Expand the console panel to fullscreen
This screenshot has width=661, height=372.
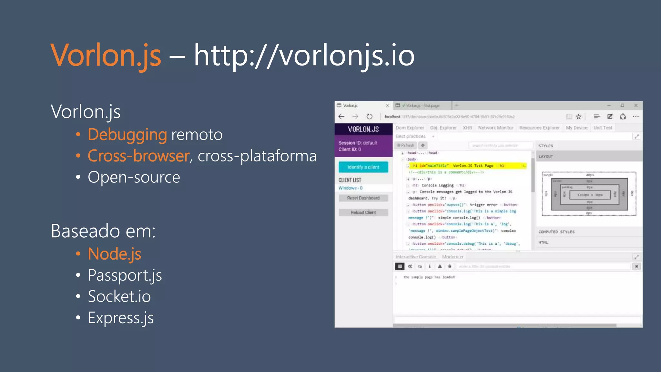pyautogui.click(x=636, y=257)
